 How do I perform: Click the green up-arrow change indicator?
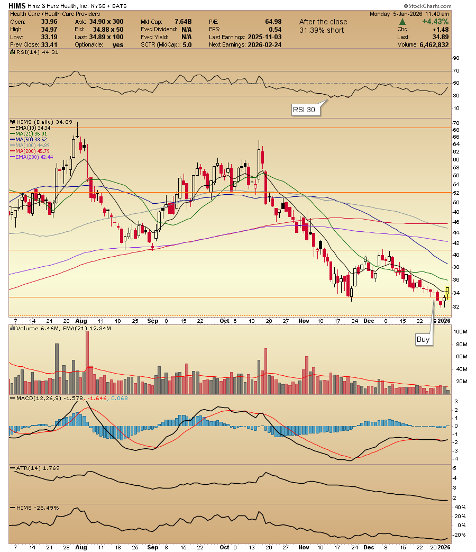click(x=402, y=22)
